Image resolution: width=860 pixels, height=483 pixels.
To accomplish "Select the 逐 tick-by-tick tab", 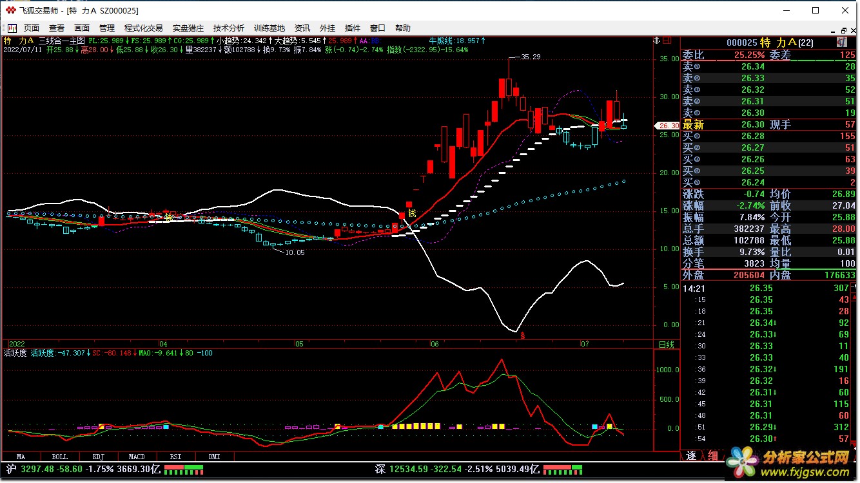I will 691,455.
